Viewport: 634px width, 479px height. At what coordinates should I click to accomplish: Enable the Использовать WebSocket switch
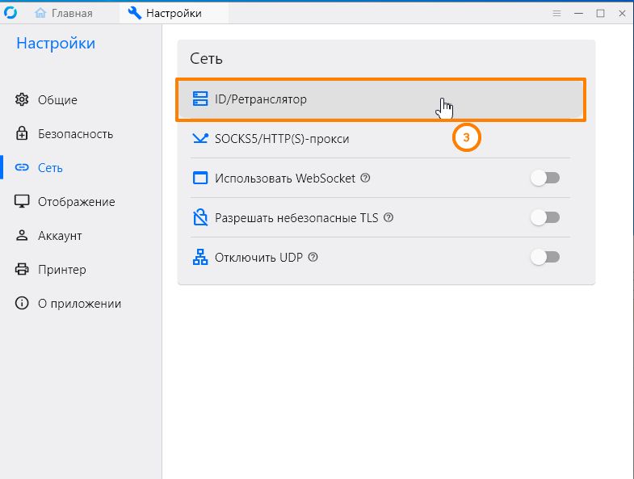[545, 178]
